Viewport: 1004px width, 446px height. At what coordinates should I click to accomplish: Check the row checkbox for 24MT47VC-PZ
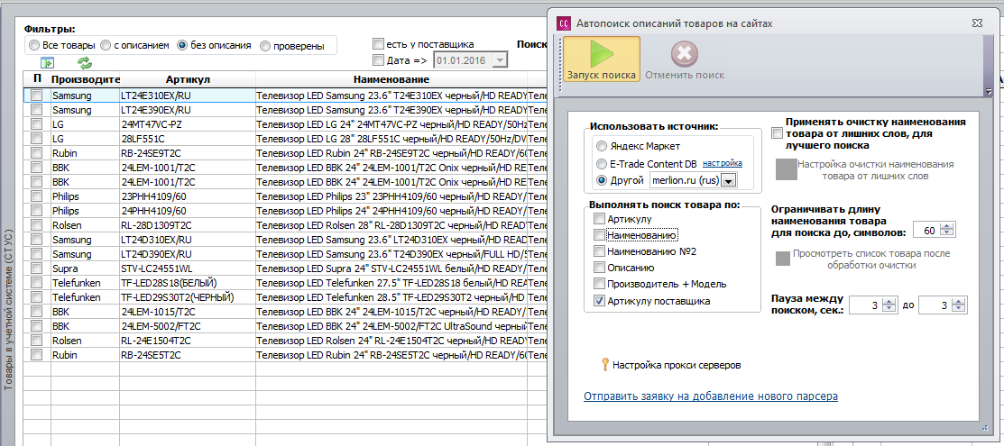coord(37,124)
